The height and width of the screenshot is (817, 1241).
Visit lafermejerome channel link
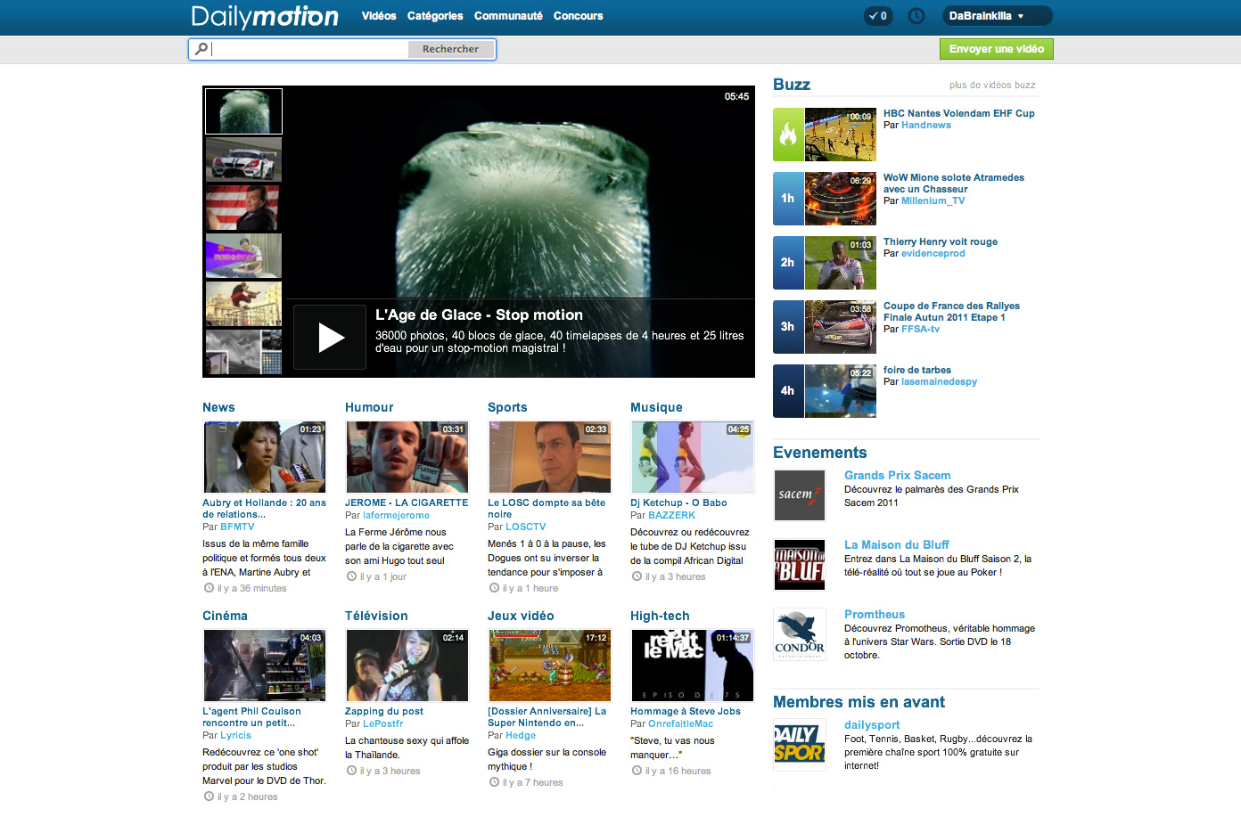pos(396,515)
